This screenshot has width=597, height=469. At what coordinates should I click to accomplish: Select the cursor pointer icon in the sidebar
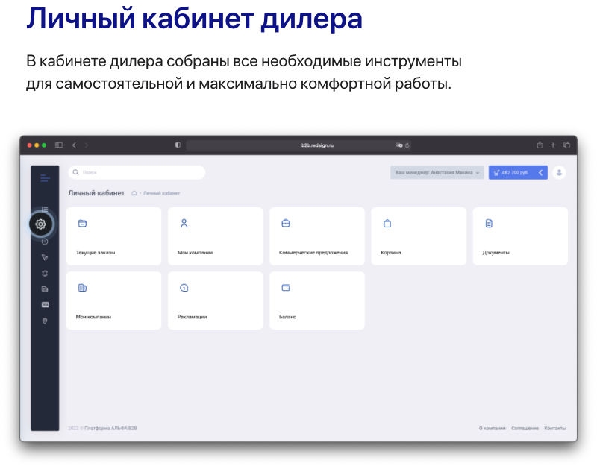pos(45,256)
